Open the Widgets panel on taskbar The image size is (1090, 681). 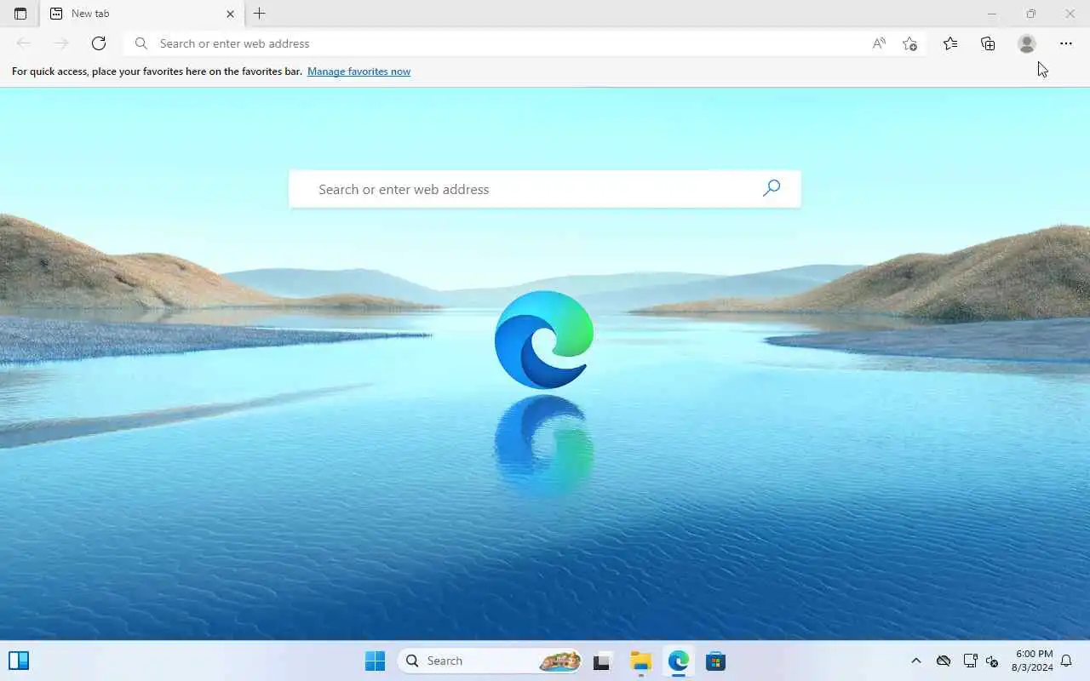tap(19, 661)
